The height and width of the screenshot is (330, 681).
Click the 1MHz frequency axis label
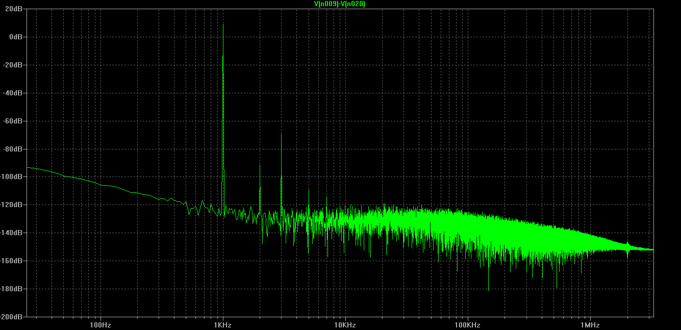(590, 325)
